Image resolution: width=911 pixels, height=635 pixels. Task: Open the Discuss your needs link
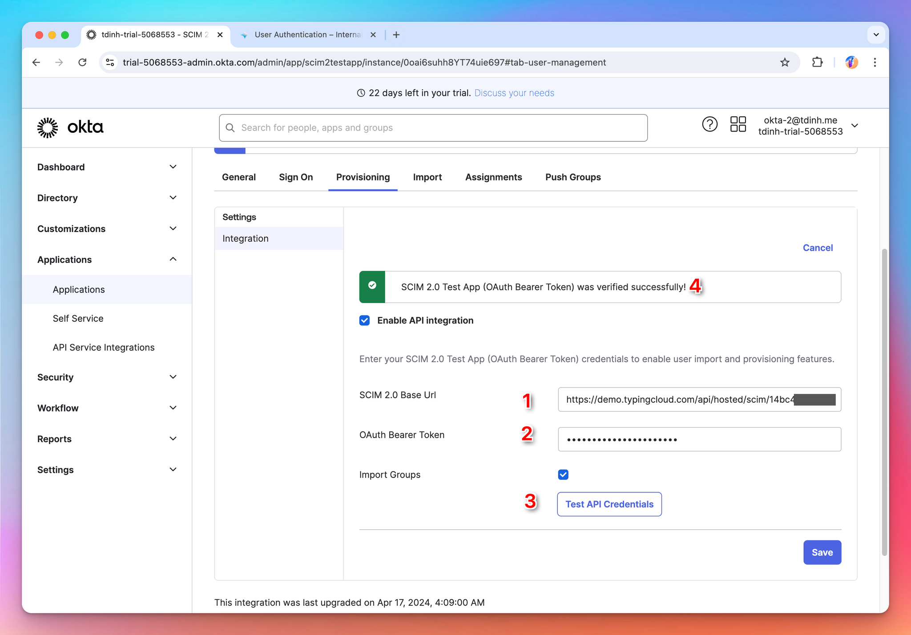pos(514,93)
